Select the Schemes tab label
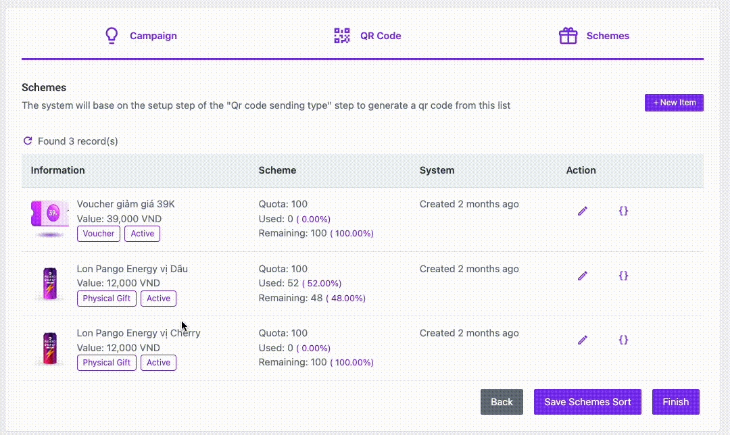 [608, 36]
